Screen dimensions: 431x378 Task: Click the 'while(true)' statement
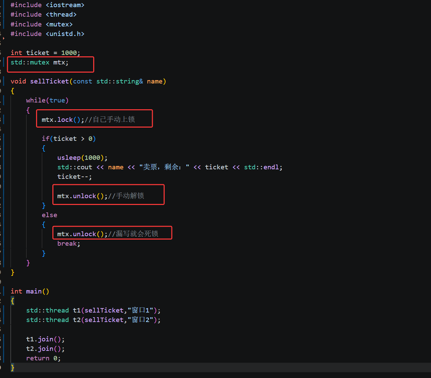(x=47, y=100)
